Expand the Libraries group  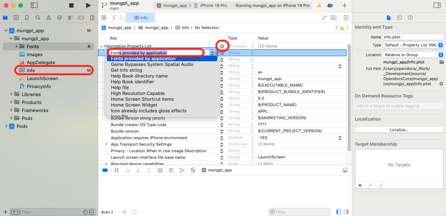point(11,94)
